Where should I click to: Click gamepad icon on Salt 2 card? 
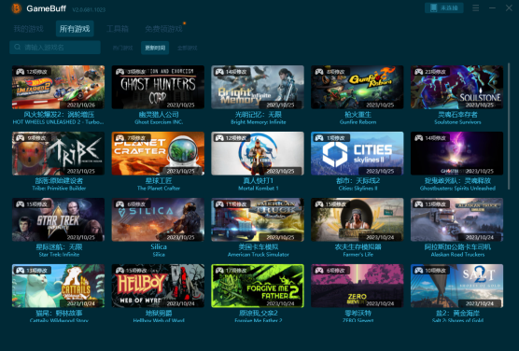click(419, 270)
